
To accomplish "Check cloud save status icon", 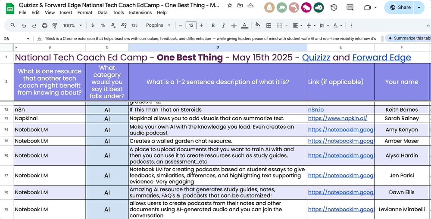I will 250,6.
